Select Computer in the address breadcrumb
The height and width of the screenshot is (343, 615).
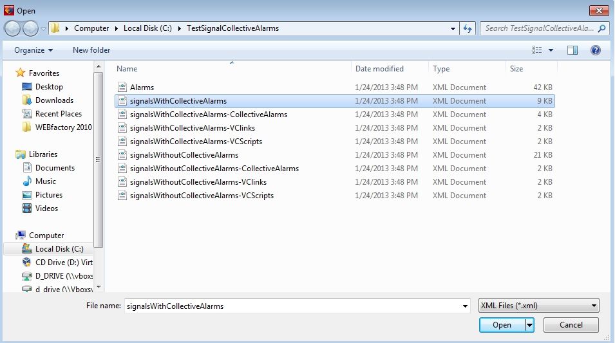tap(91, 28)
